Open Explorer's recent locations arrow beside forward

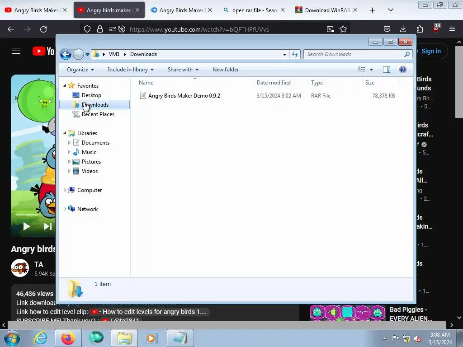point(87,55)
